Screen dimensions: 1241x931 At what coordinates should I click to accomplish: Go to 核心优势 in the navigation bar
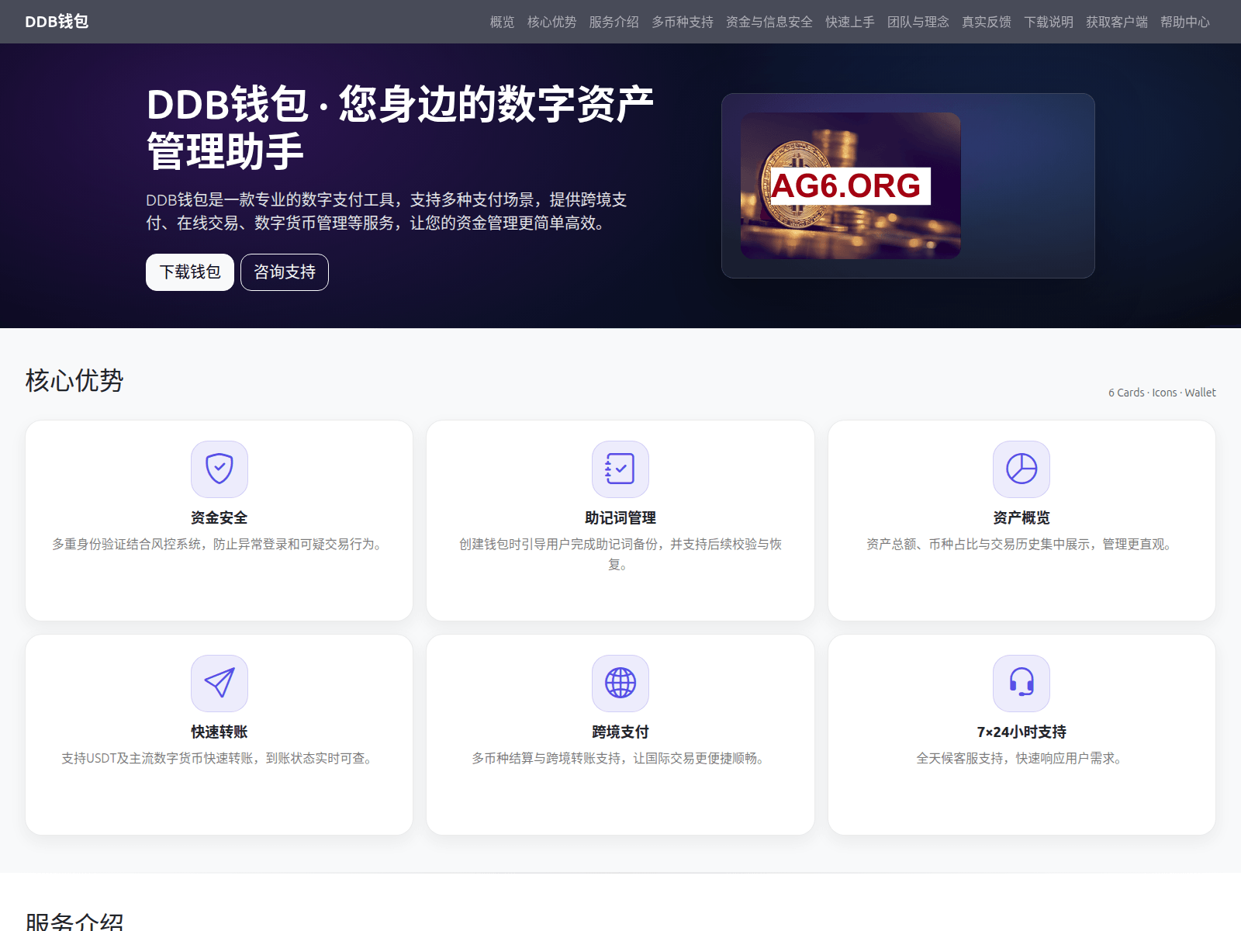coord(552,22)
